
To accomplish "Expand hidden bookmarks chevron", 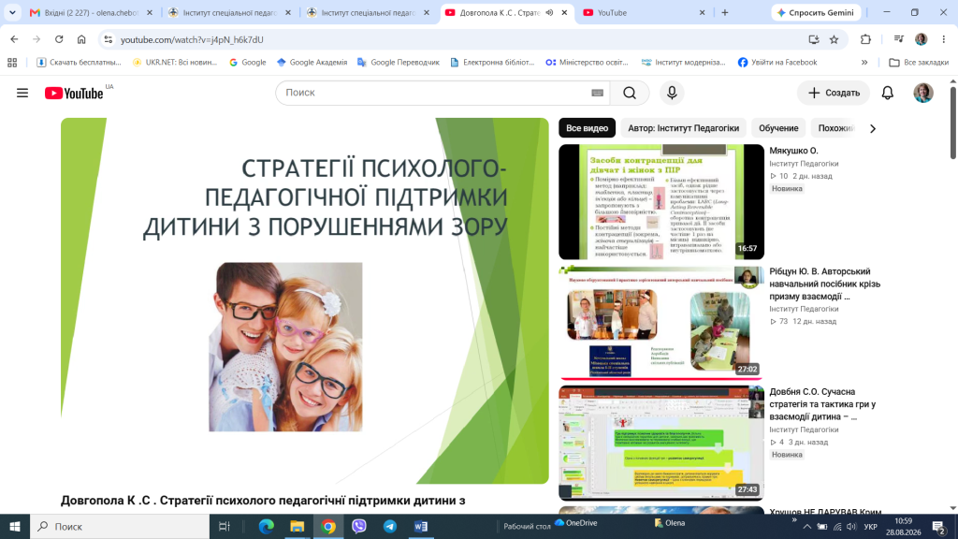I will point(864,63).
